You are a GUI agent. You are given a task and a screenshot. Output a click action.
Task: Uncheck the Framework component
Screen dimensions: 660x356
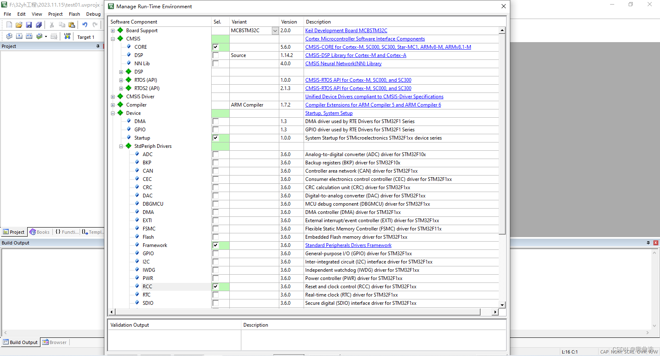pyautogui.click(x=216, y=245)
